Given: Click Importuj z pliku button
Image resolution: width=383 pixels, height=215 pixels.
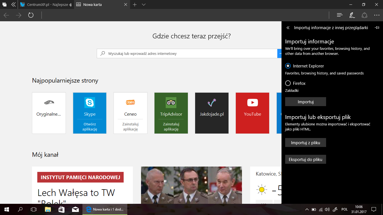Looking at the screenshot, I should click(x=306, y=142).
